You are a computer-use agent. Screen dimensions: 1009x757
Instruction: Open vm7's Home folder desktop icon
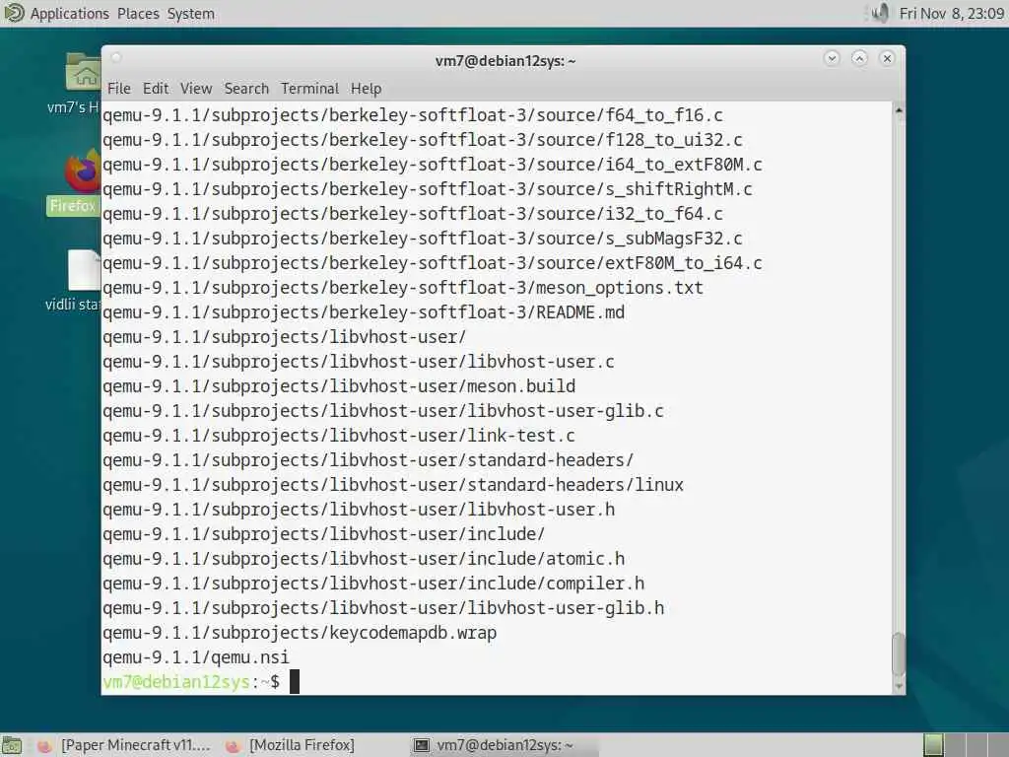click(83, 72)
